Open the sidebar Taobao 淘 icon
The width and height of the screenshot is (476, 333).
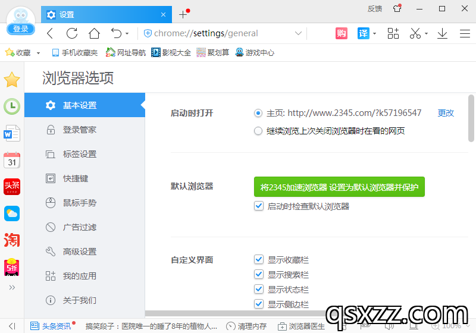pos(12,240)
